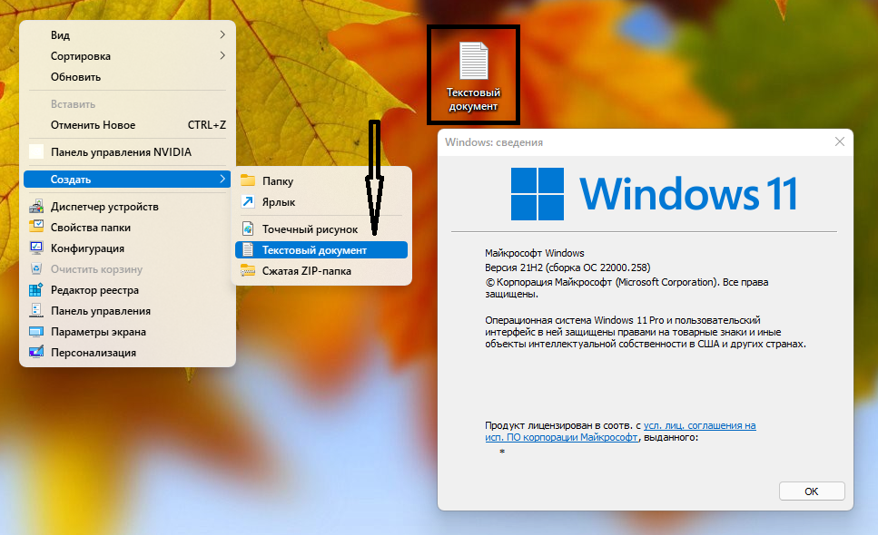The image size is (878, 535).
Task: Create a Сжатая ZIP-папка from the submenu
Action: point(321,270)
